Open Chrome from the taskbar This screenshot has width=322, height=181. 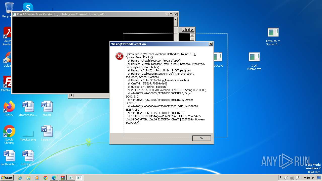pyautogui.click(x=46, y=178)
